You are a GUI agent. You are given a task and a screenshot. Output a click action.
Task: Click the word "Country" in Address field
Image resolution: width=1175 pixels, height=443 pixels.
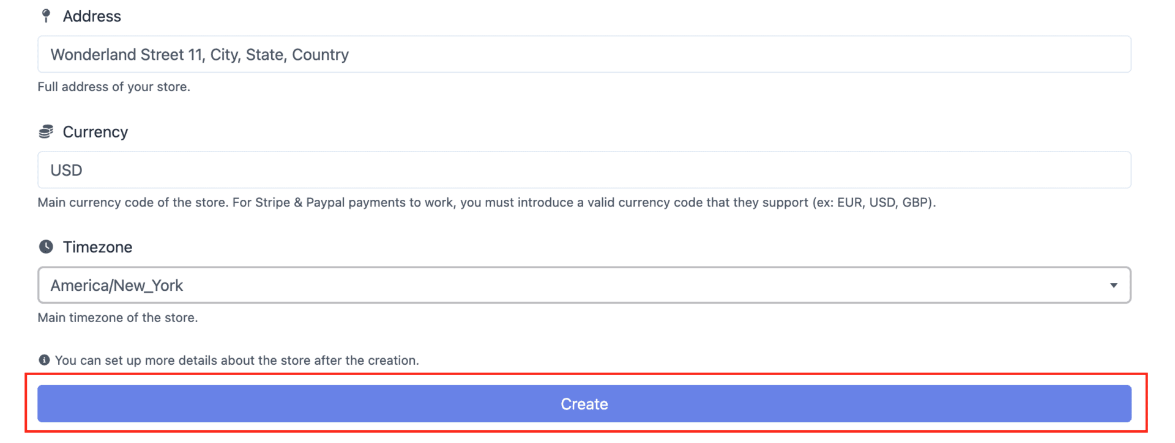pyautogui.click(x=320, y=55)
